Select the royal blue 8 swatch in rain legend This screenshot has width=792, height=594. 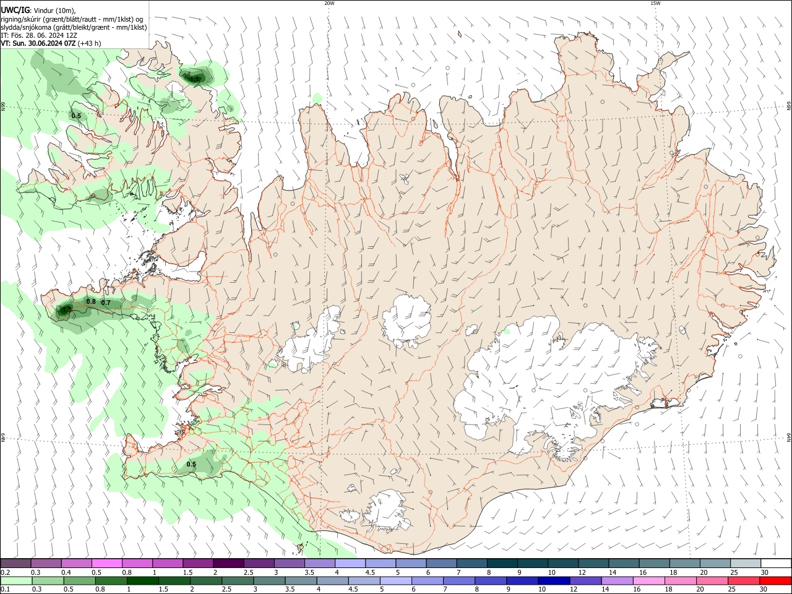point(491,581)
